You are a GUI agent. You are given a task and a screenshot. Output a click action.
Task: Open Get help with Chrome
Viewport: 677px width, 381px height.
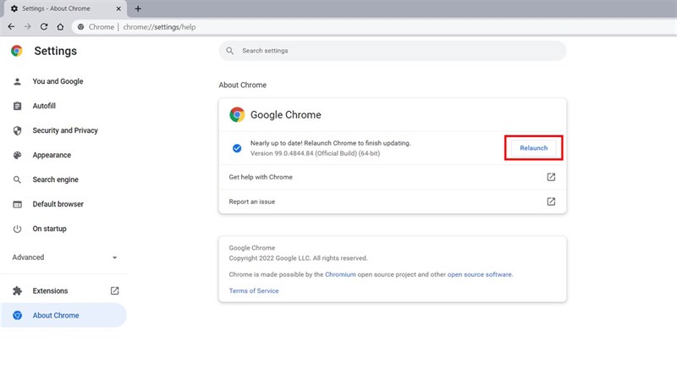(x=393, y=177)
